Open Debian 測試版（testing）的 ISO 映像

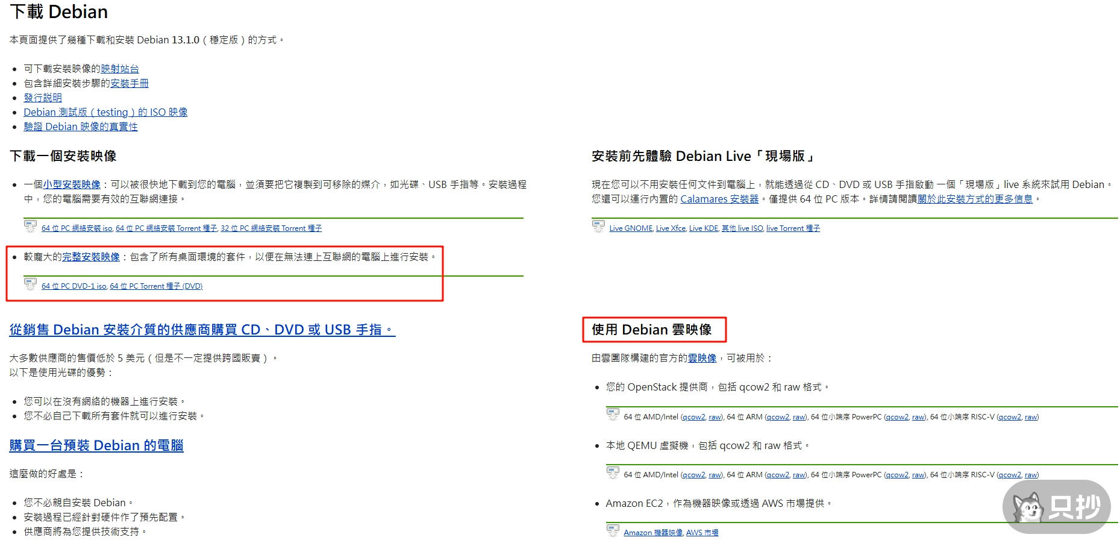pyautogui.click(x=105, y=112)
